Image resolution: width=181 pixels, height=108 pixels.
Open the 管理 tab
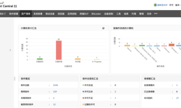tap(141, 14)
